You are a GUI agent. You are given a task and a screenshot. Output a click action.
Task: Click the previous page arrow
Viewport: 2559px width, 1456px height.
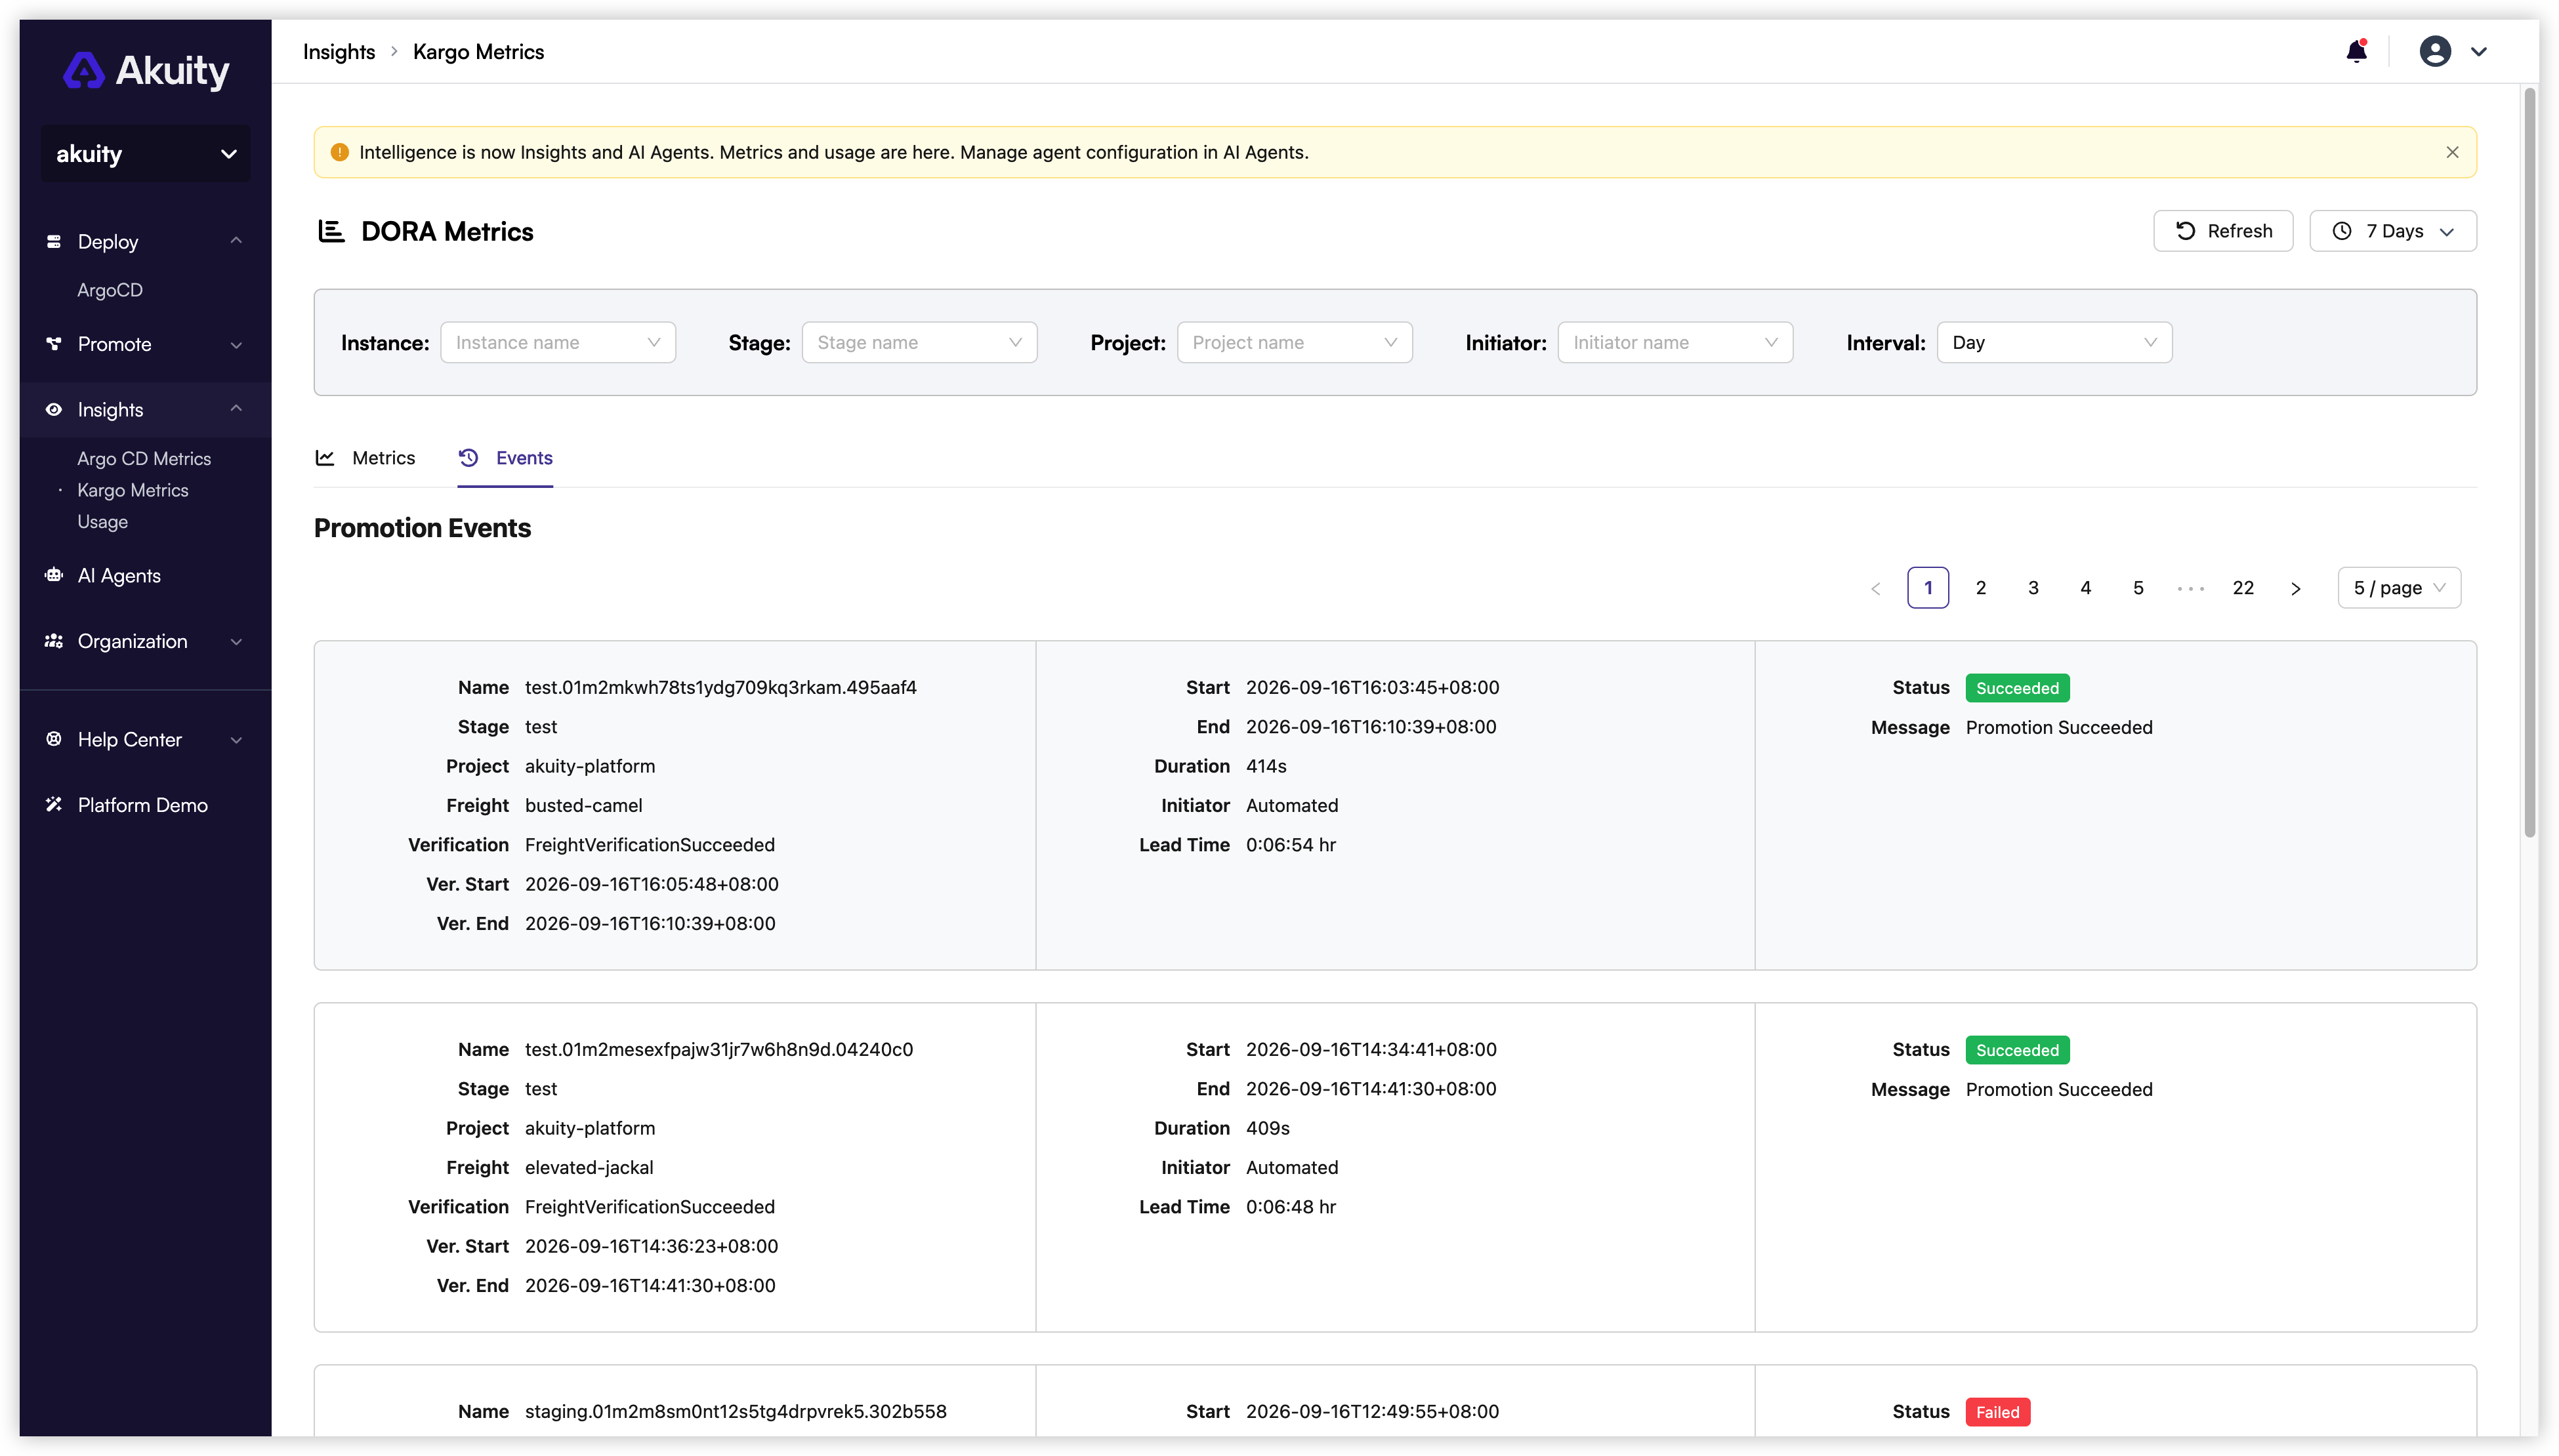click(x=1875, y=589)
